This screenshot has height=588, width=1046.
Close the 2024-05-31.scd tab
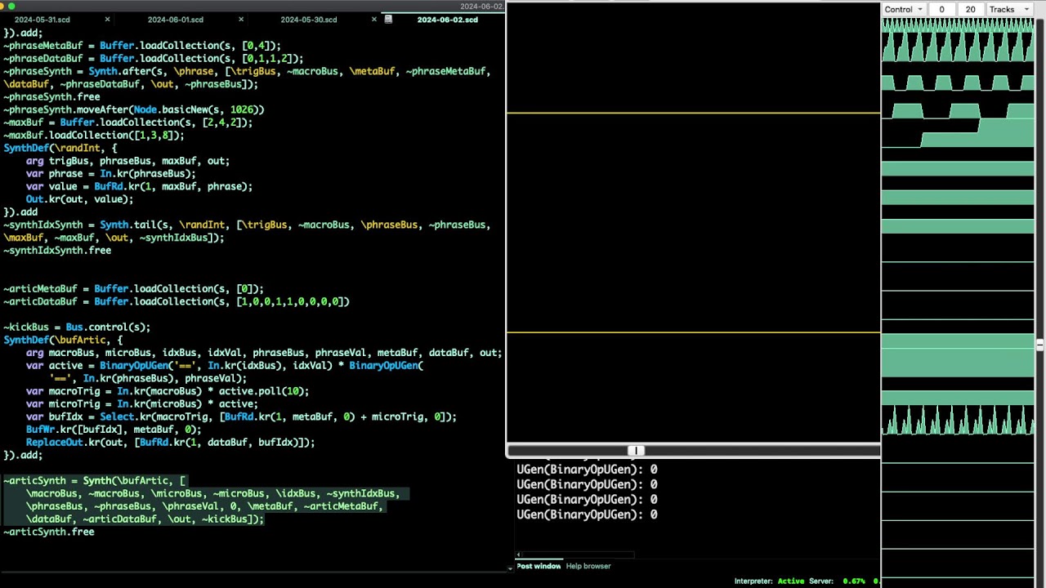[107, 20]
